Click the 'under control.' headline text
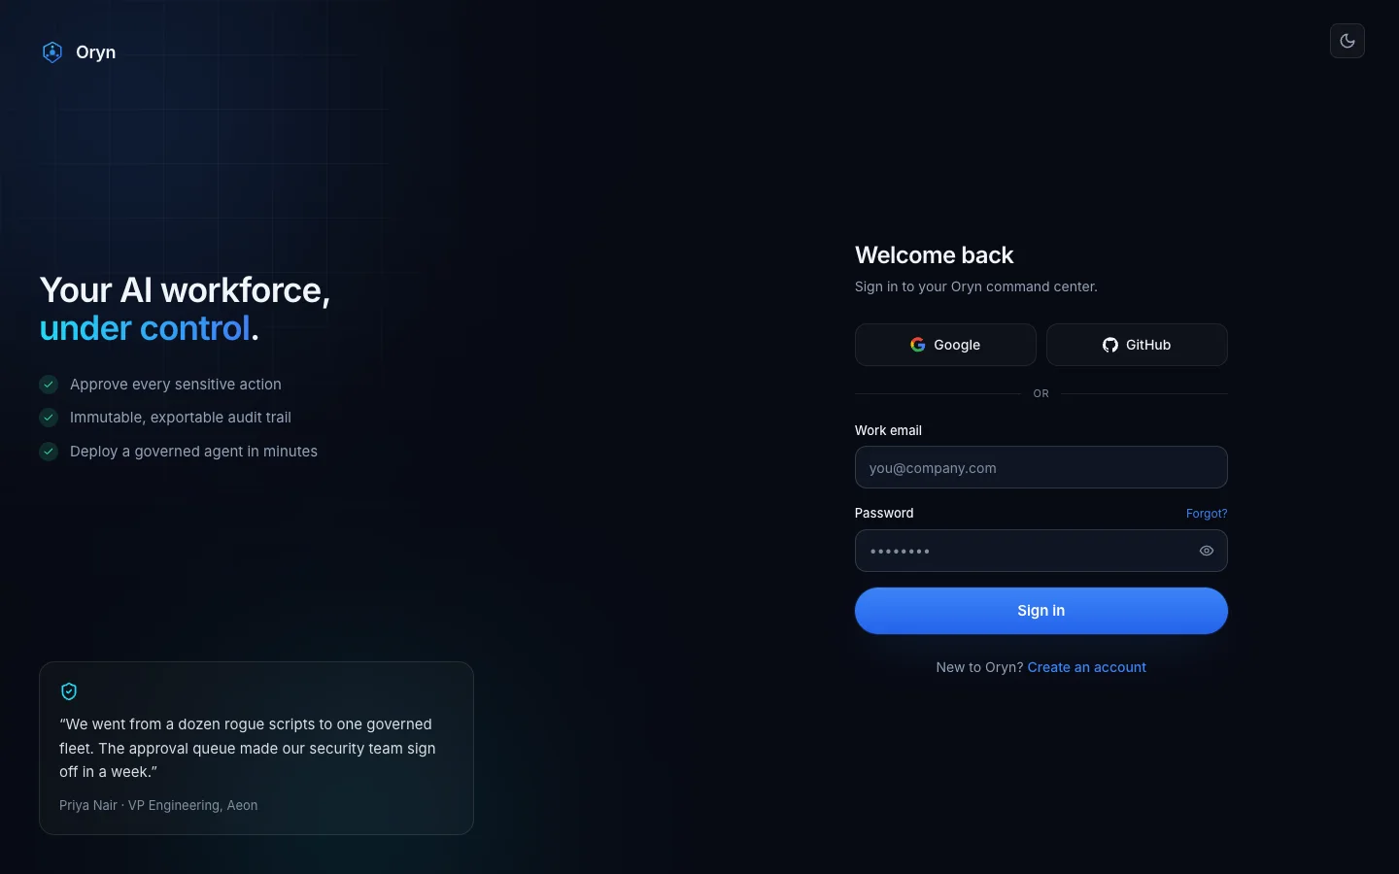 [149, 328]
